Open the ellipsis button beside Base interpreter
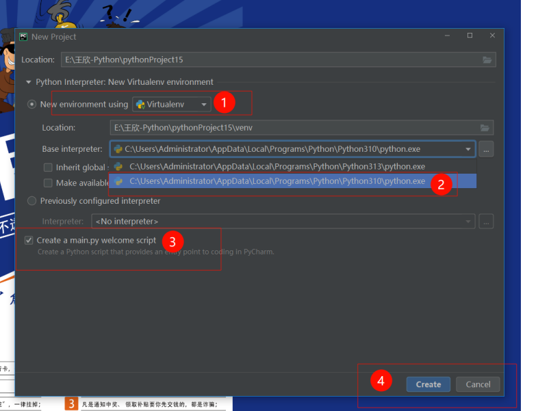This screenshot has width=538, height=411. pos(486,149)
